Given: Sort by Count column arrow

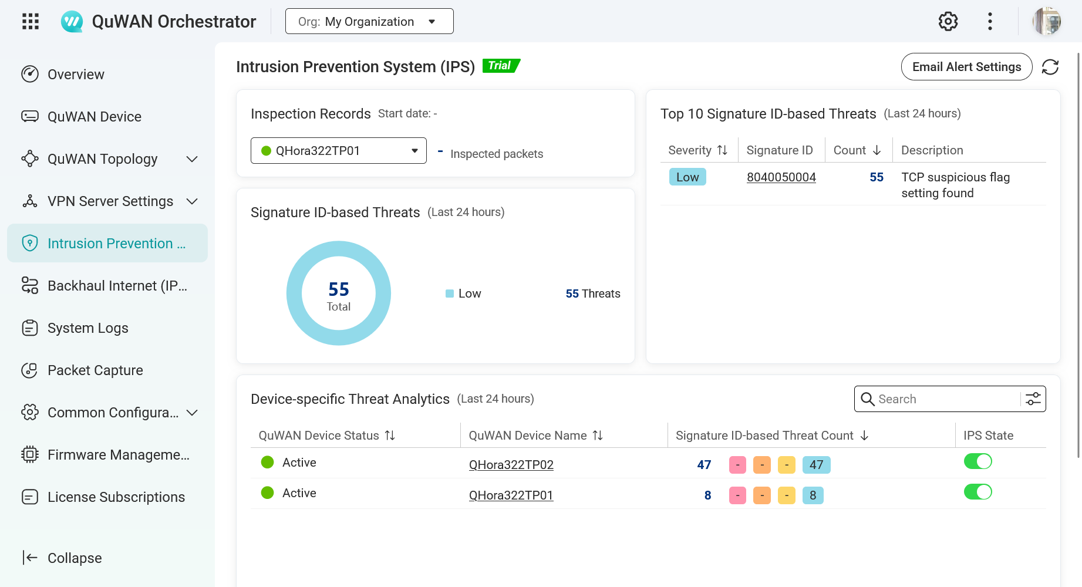Looking at the screenshot, I should [x=877, y=150].
